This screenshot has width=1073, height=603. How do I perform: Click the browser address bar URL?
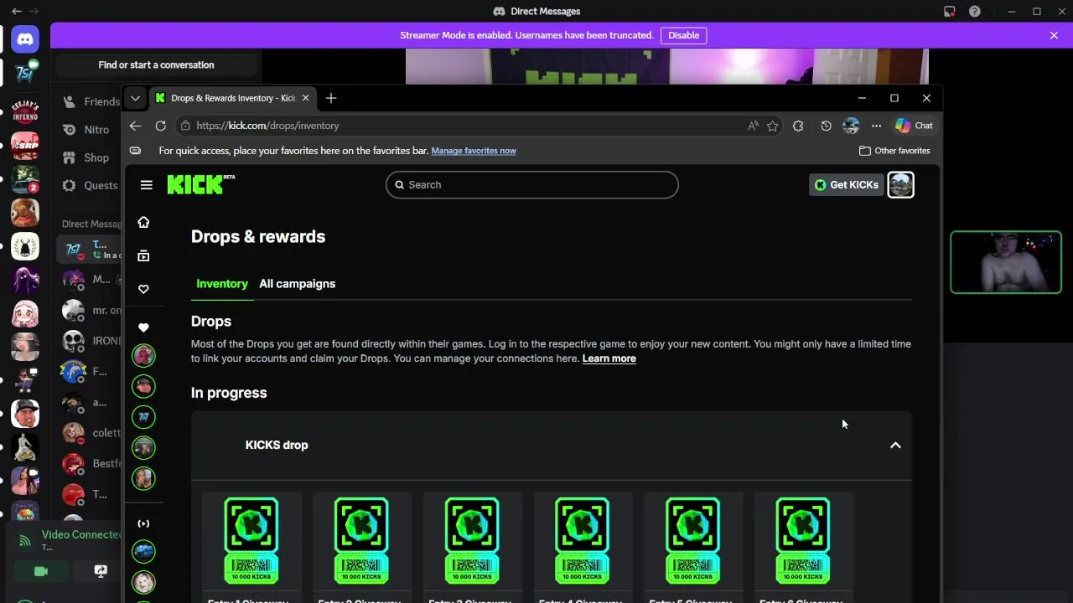[x=267, y=126]
